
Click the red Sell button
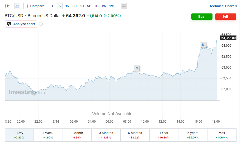(x=225, y=17)
